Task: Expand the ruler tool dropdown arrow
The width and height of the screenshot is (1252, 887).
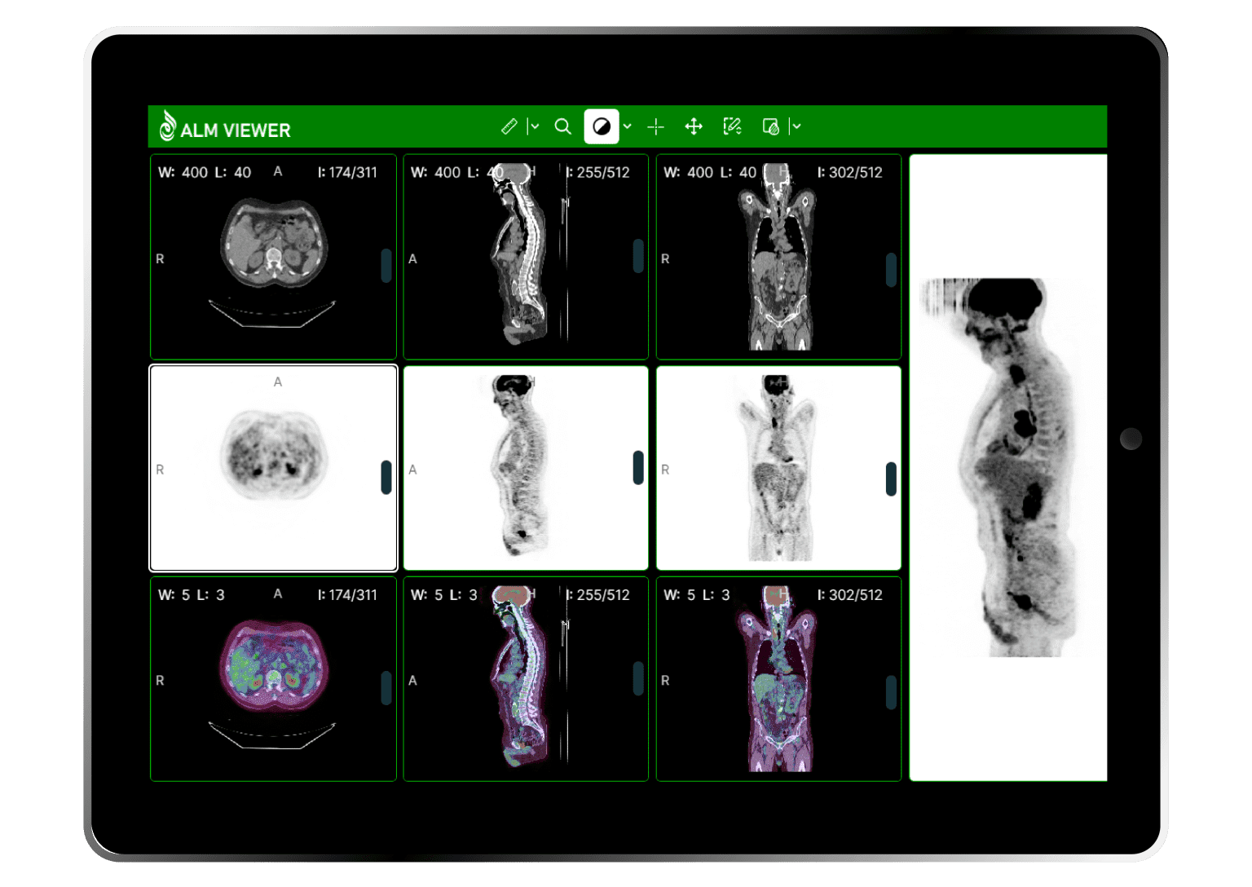Action: (x=535, y=126)
